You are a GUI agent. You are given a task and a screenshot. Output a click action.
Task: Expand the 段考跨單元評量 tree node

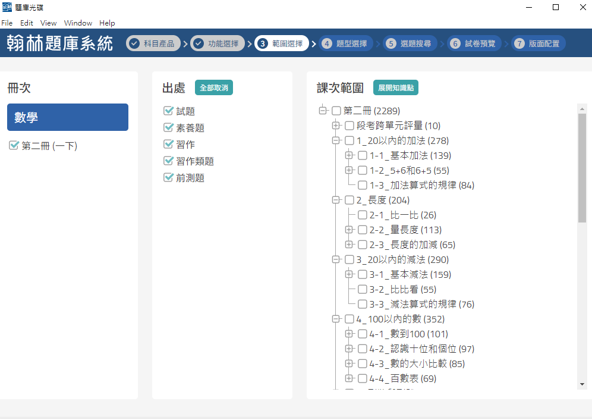[336, 126]
